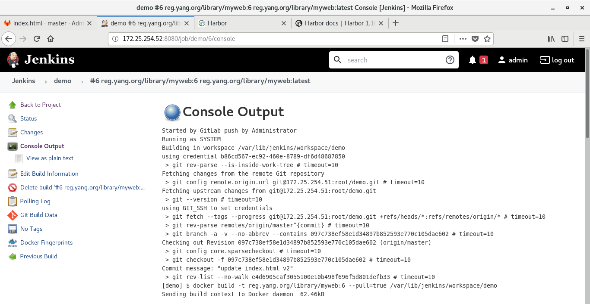
Task: Click the search help question-mark icon
Action: [x=450, y=60]
